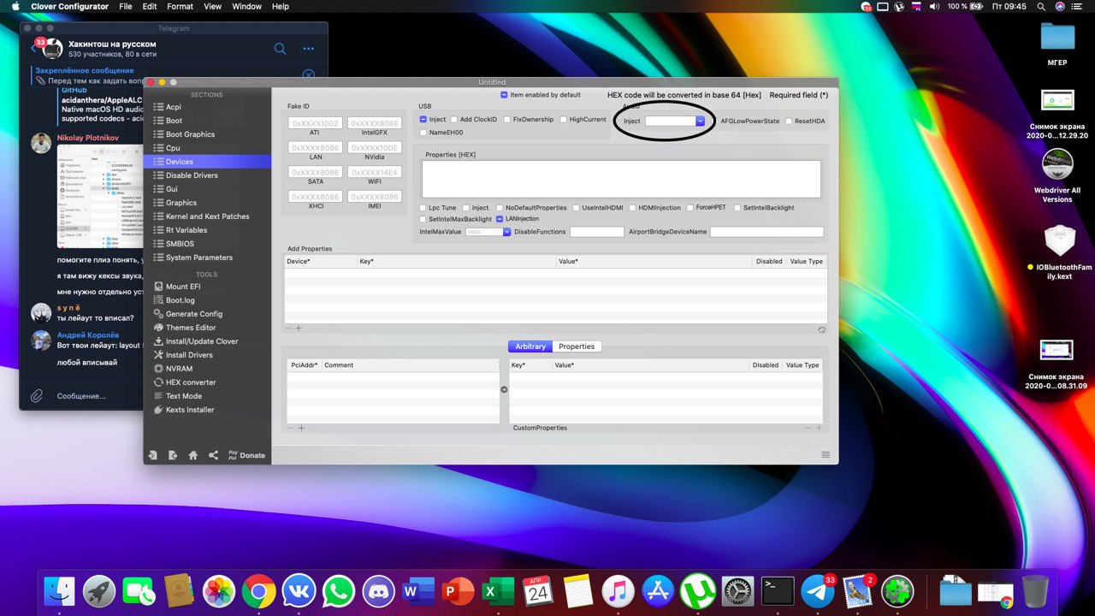Add a row to Add Properties table
The image size is (1095, 616).
pos(299,329)
